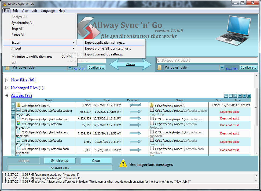Select Exit from File menu
This screenshot has height=191, width=261.
tap(39, 62)
